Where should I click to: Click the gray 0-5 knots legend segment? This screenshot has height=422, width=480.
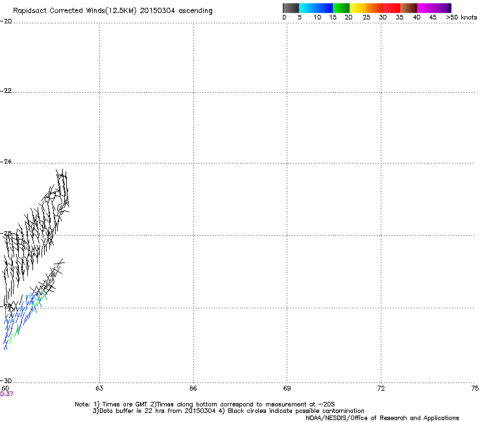pos(291,8)
